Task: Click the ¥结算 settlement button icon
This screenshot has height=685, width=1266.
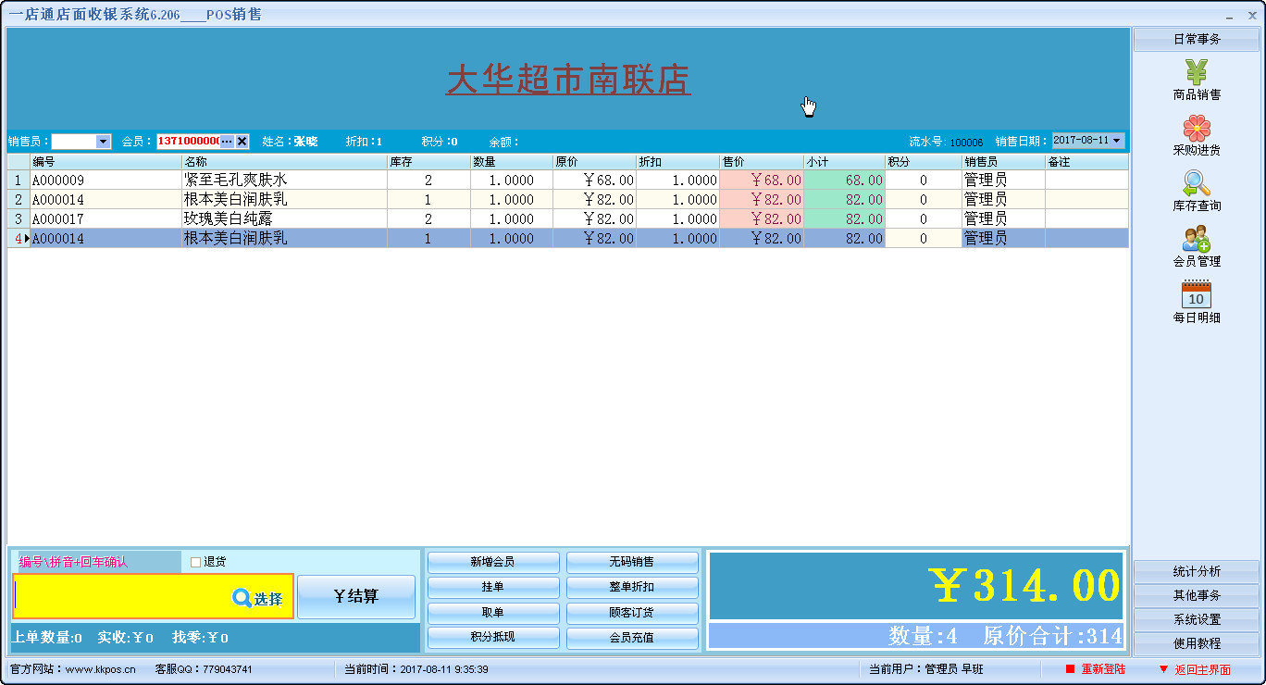Action: pos(355,596)
